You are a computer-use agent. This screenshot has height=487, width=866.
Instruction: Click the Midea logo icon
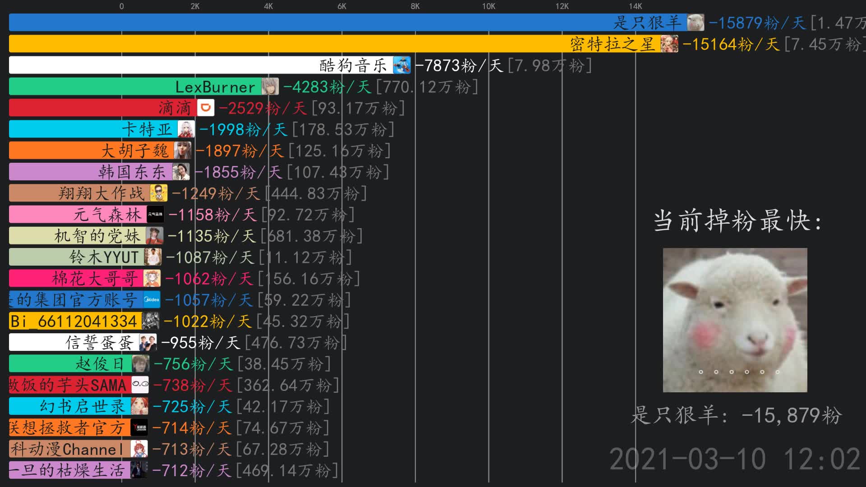click(152, 299)
